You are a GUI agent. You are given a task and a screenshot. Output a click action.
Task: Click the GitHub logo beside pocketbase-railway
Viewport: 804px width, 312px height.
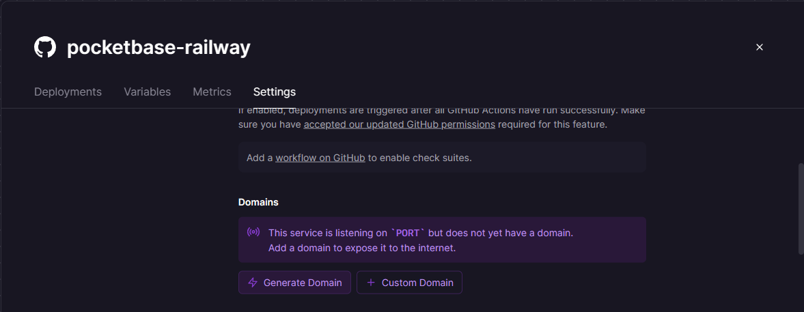tap(45, 47)
